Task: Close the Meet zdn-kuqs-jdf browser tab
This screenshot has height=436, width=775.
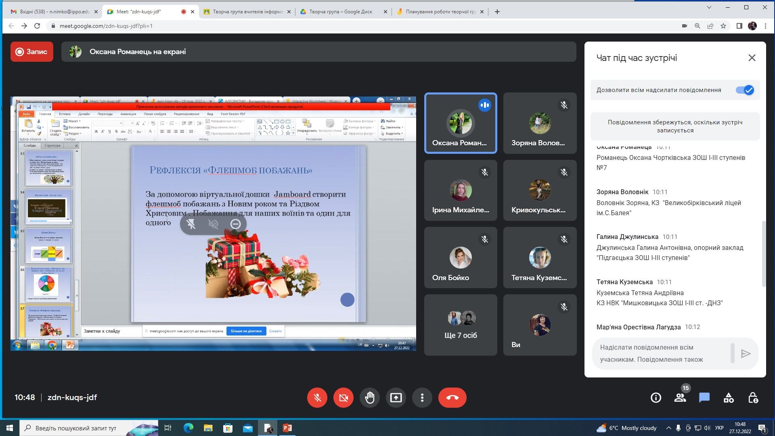Action: [193, 12]
